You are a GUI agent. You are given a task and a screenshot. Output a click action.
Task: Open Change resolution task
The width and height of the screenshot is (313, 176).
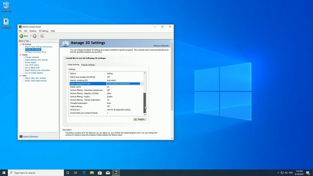[32, 57]
